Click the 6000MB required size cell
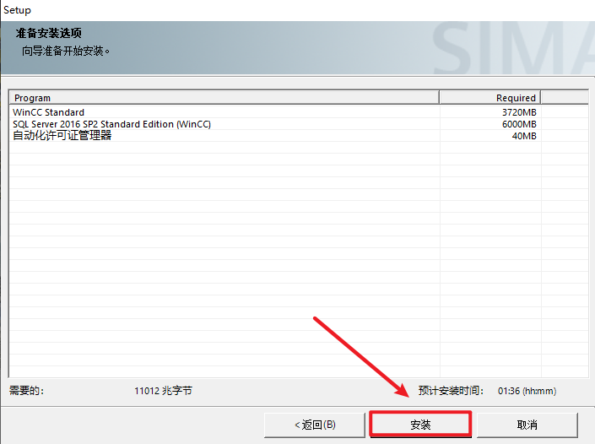Screen dimensions: 595x444 click(x=518, y=124)
